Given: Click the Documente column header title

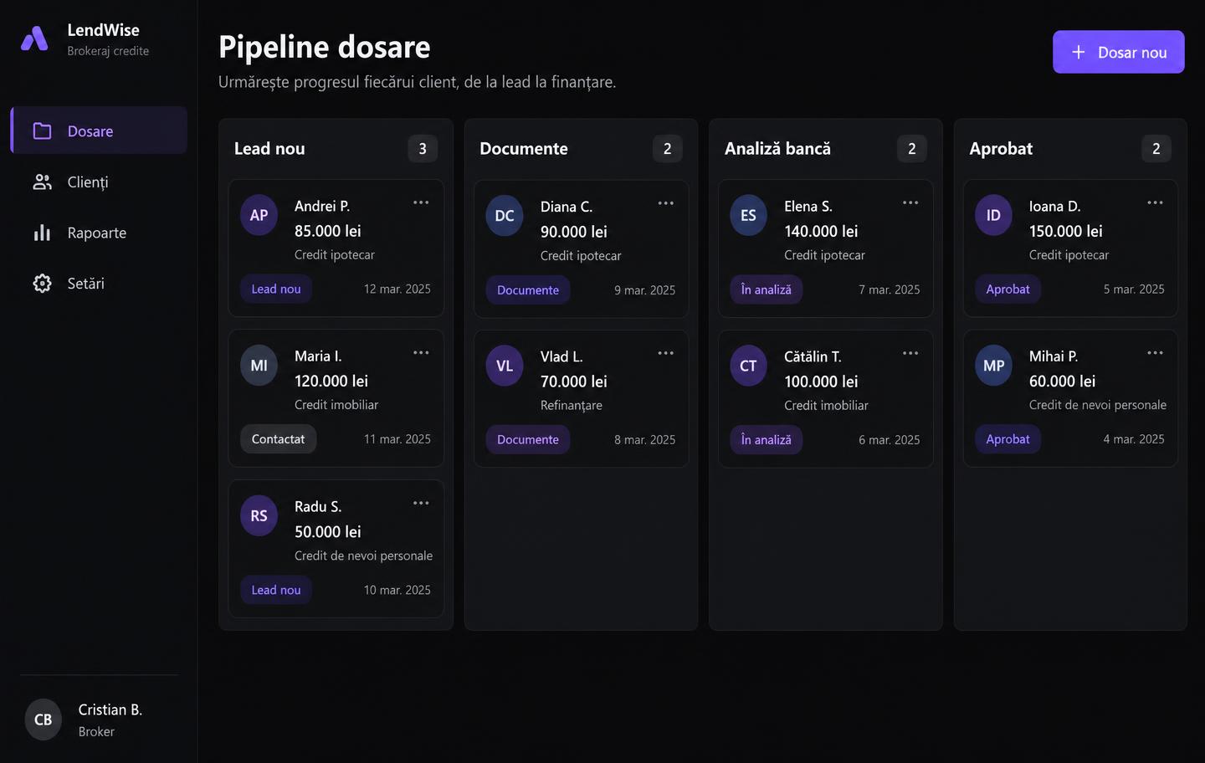Looking at the screenshot, I should point(524,148).
